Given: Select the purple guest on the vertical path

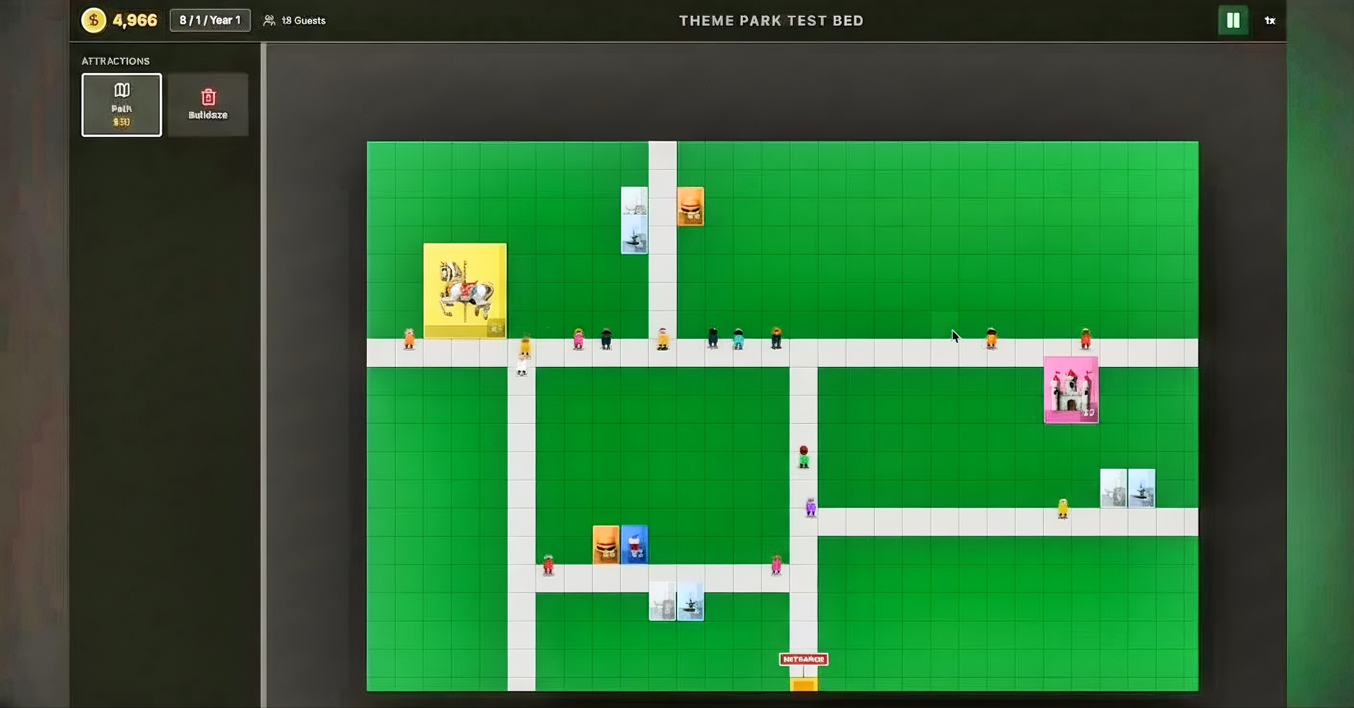Looking at the screenshot, I should (811, 507).
